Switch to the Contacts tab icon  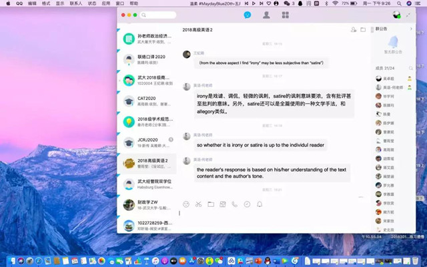[x=267, y=15]
